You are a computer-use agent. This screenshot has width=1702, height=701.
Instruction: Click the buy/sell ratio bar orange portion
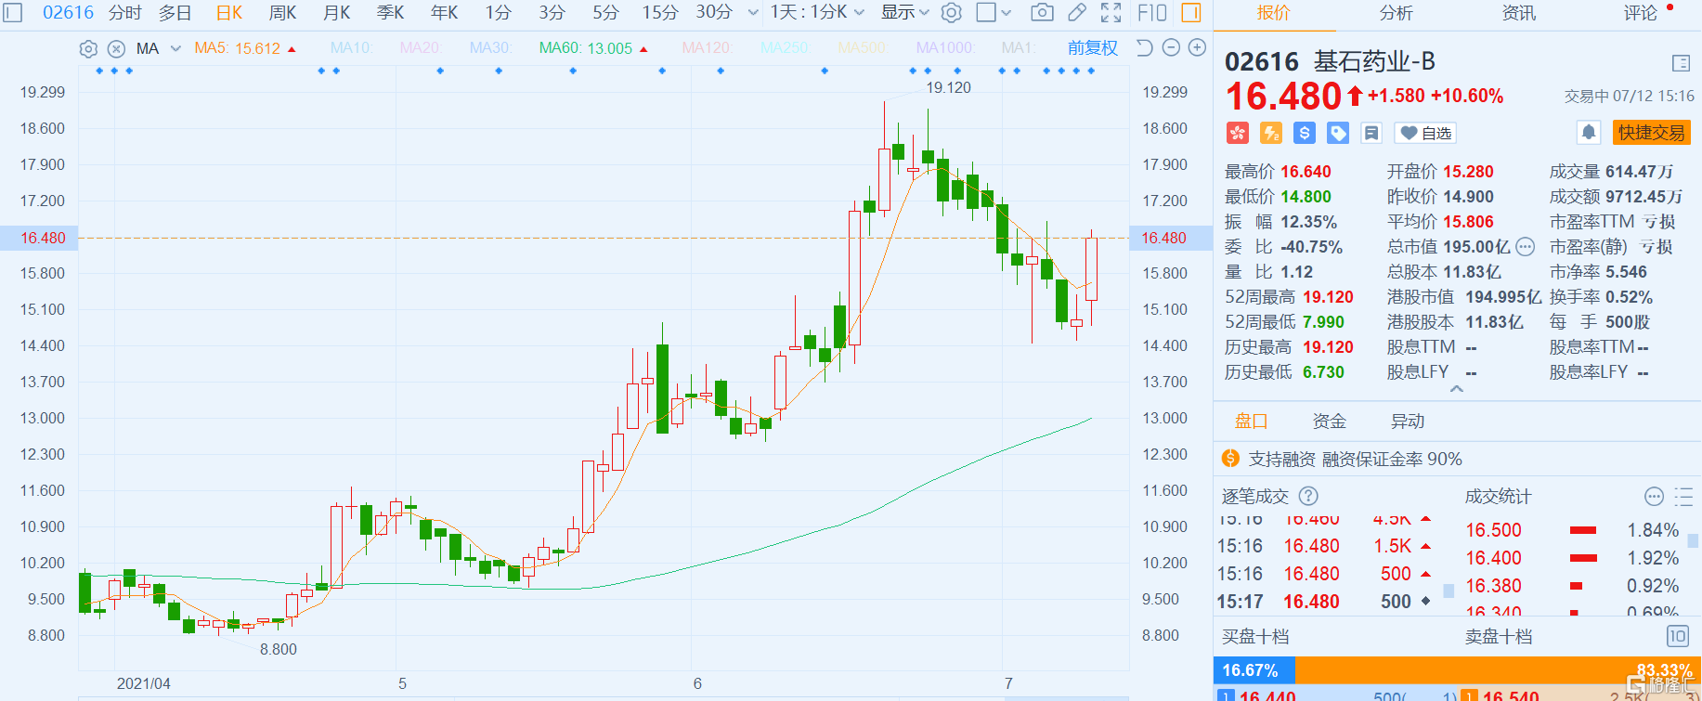point(1486,669)
